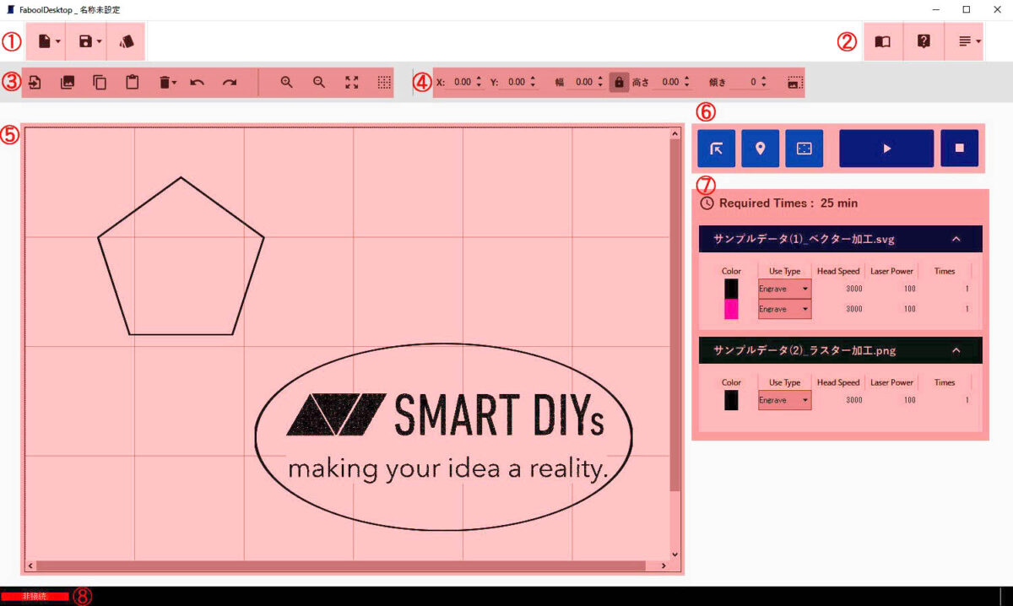This screenshot has height=606, width=1013.
Task: Click the zoom out magnifier icon
Action: pos(319,83)
